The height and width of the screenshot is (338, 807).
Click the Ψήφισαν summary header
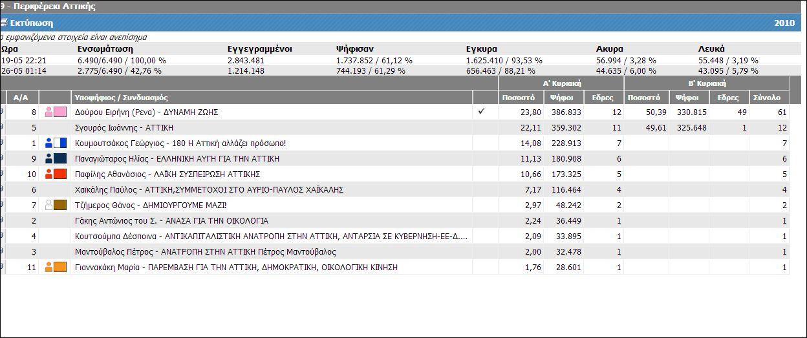pyautogui.click(x=354, y=48)
